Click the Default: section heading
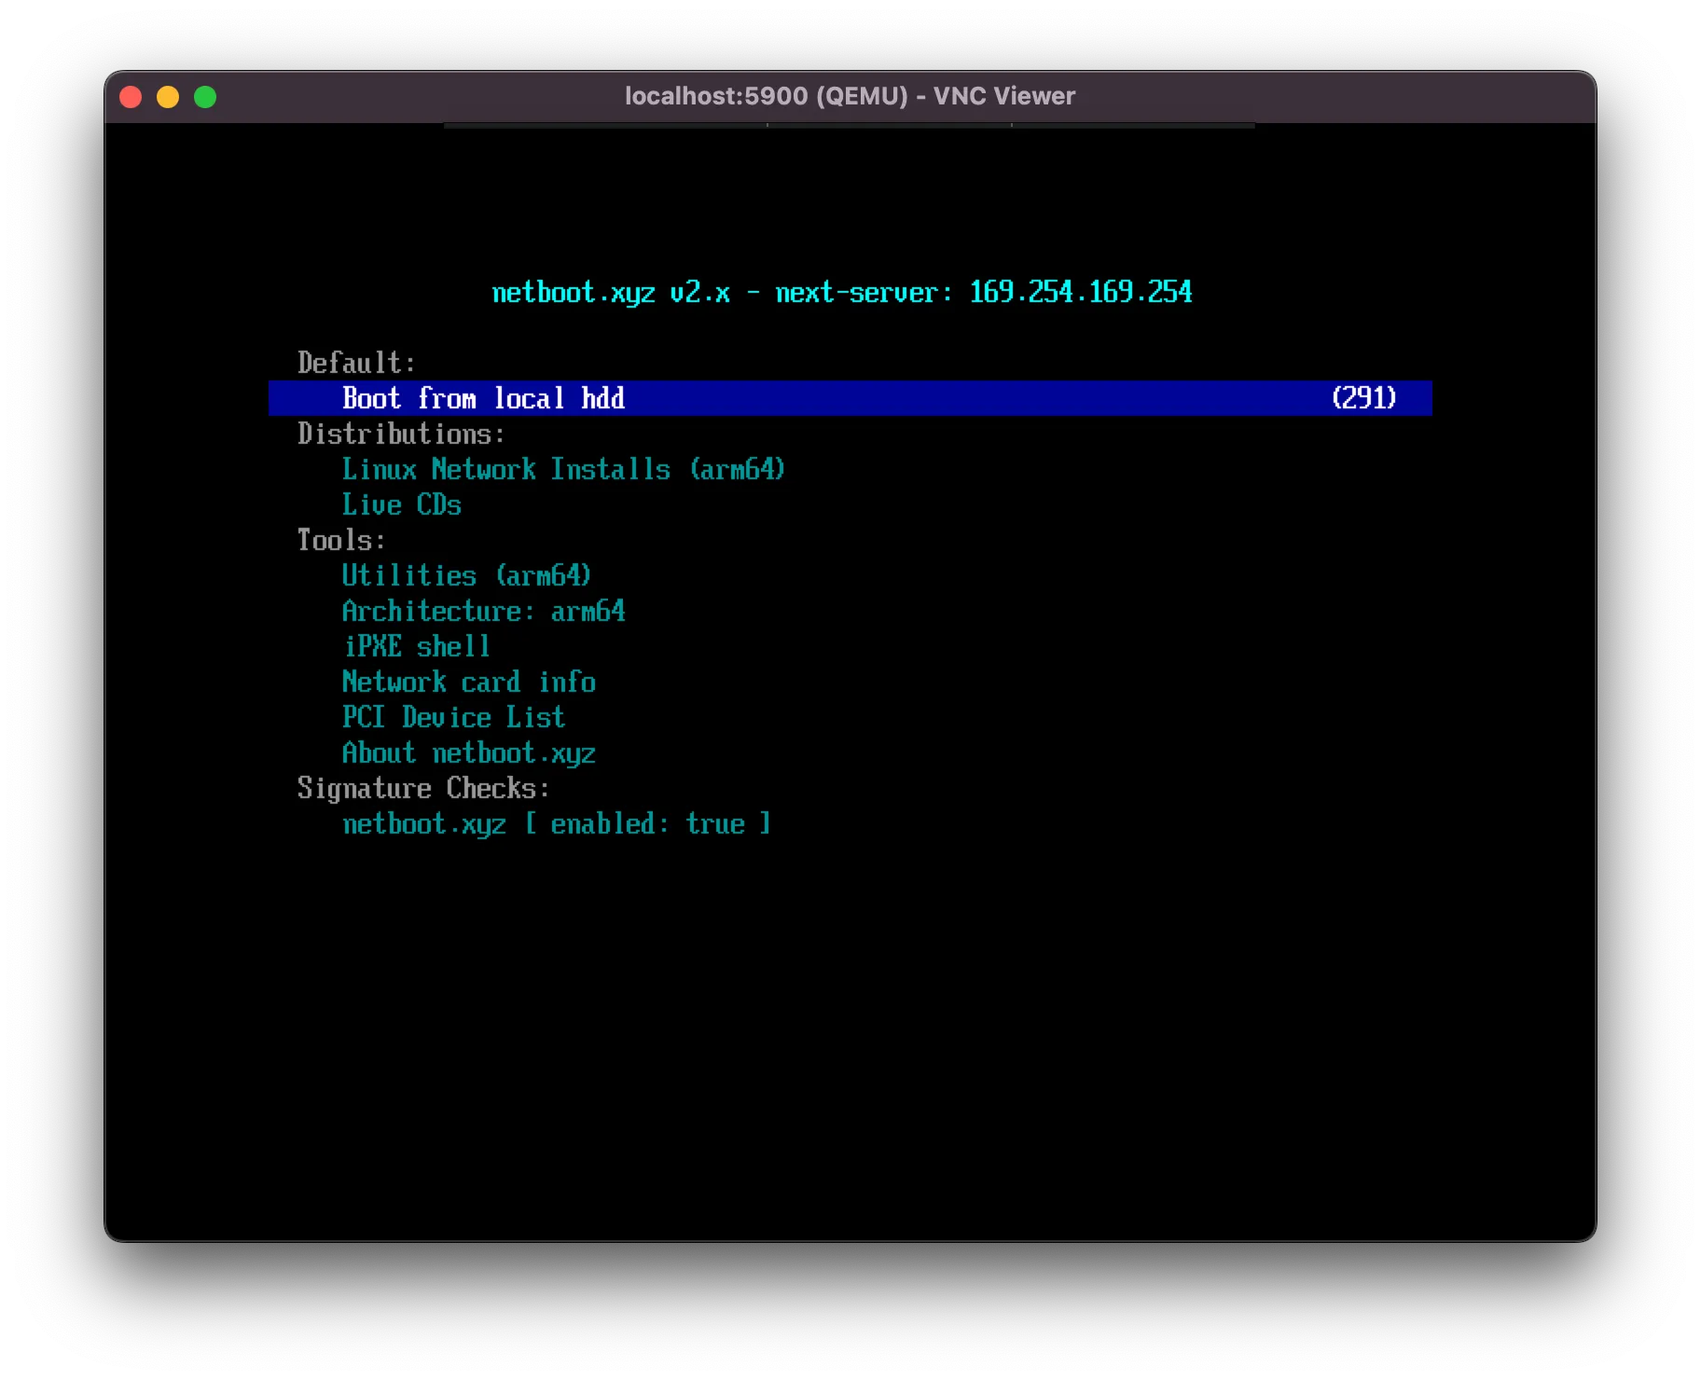This screenshot has width=1701, height=1380. click(356, 363)
